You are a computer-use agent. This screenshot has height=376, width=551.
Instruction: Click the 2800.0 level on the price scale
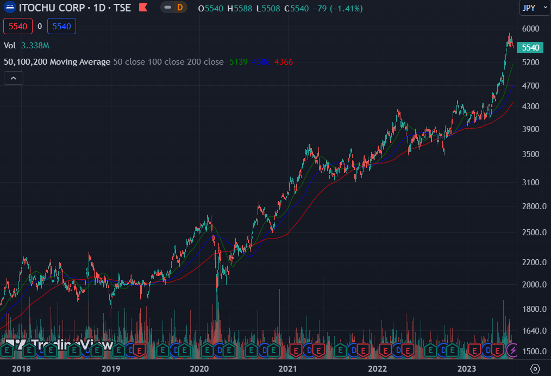534,206
